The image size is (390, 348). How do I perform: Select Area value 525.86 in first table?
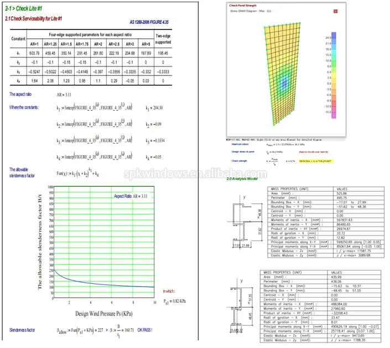tap(342, 193)
